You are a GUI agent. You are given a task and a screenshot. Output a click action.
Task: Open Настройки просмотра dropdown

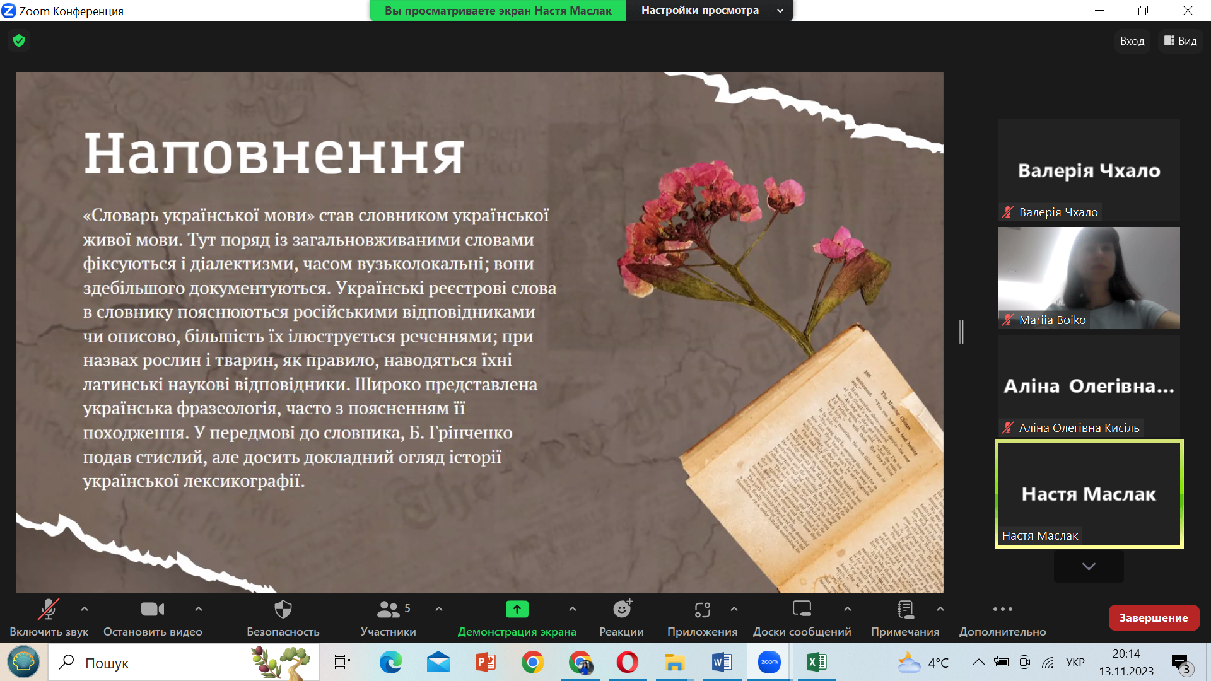710,11
